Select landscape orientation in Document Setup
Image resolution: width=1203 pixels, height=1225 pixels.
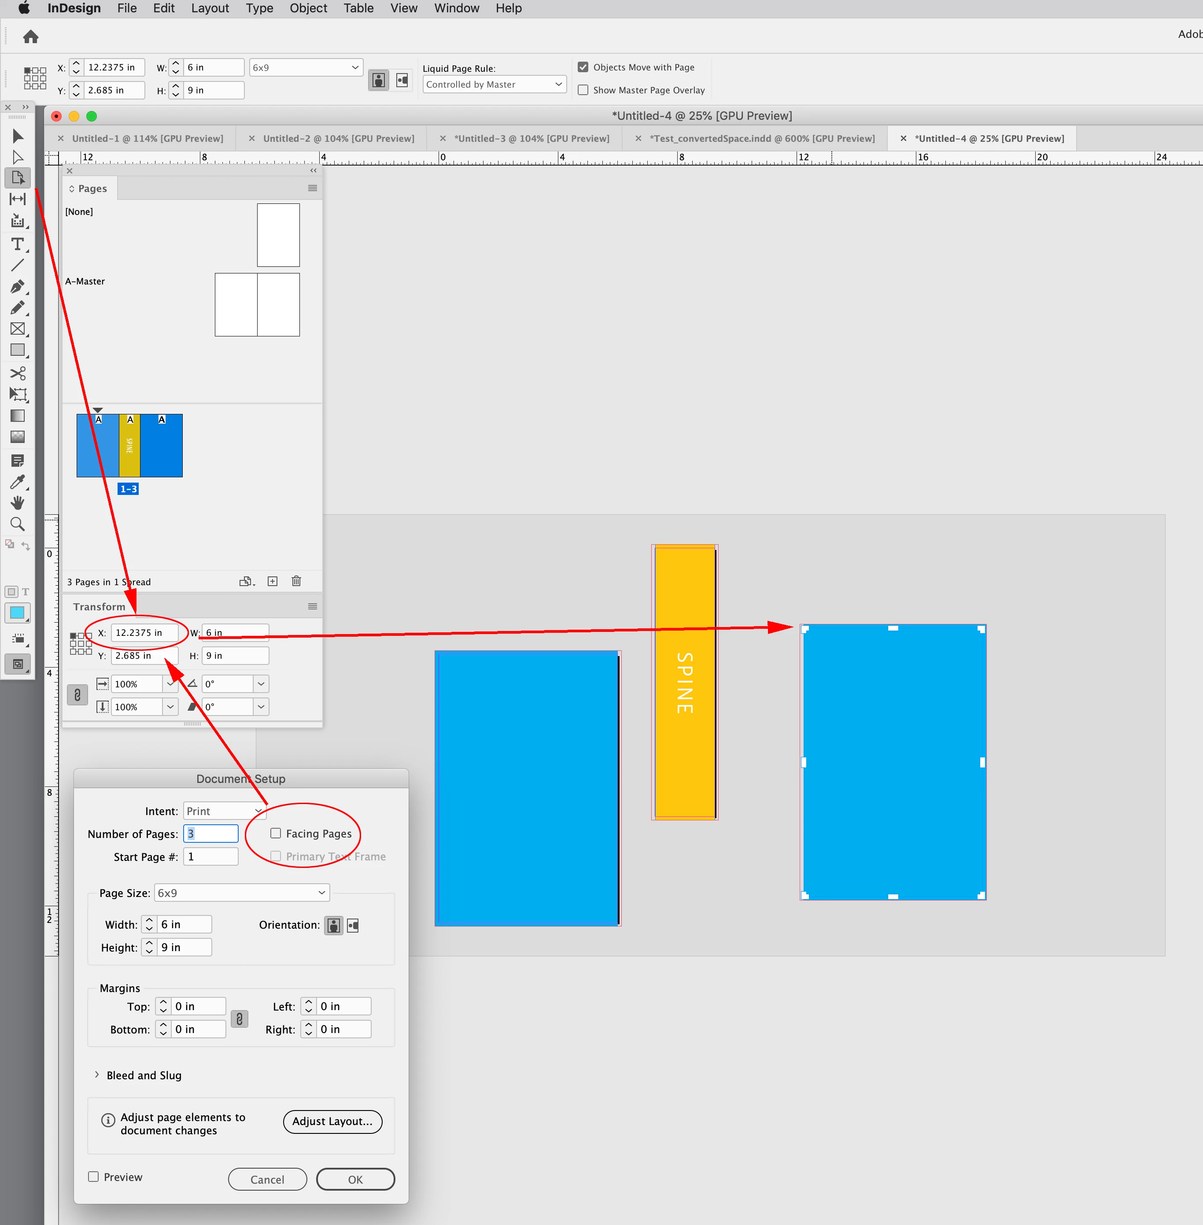point(353,926)
